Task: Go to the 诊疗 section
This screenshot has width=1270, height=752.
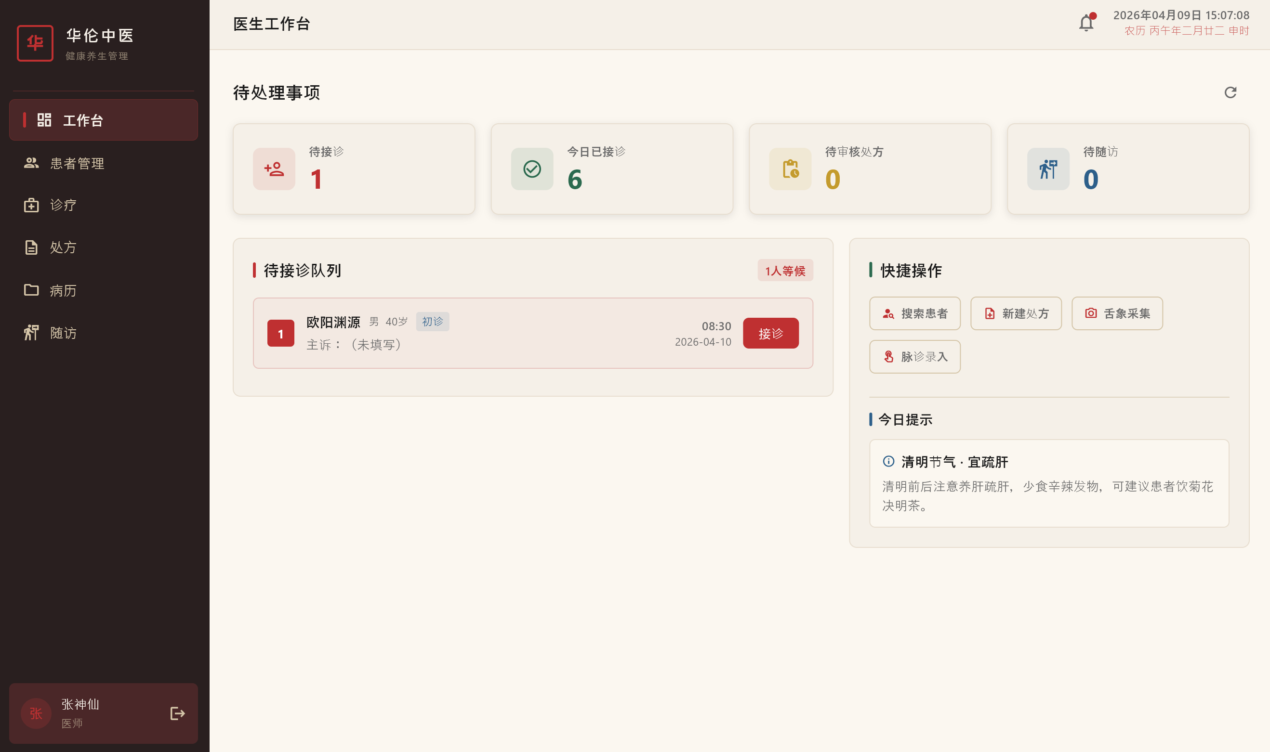Action: pyautogui.click(x=63, y=205)
